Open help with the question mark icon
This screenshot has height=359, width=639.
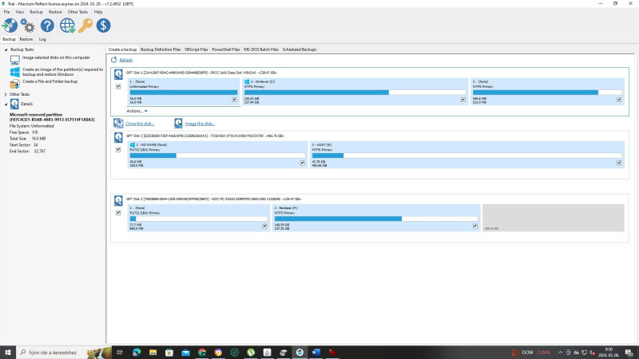(x=47, y=26)
